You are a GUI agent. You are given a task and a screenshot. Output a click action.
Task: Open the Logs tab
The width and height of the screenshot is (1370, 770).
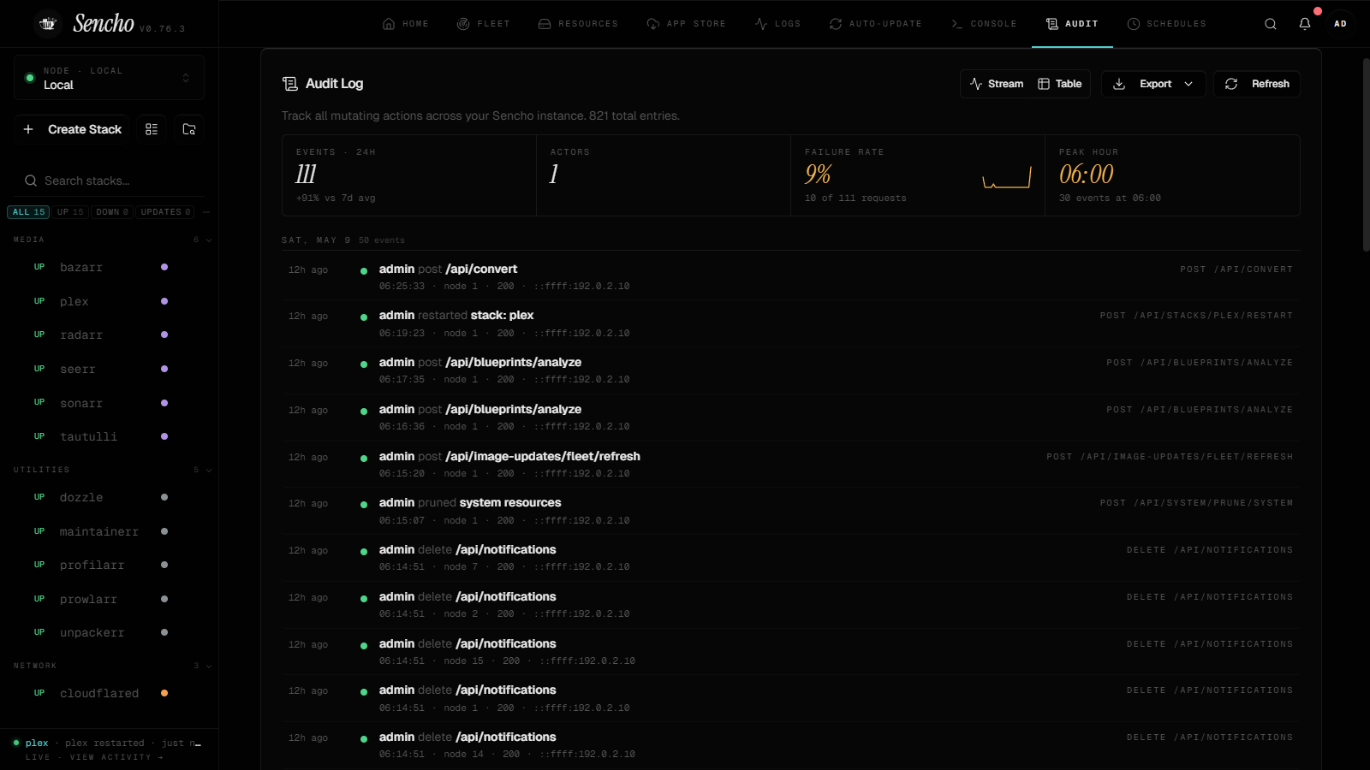click(x=777, y=24)
